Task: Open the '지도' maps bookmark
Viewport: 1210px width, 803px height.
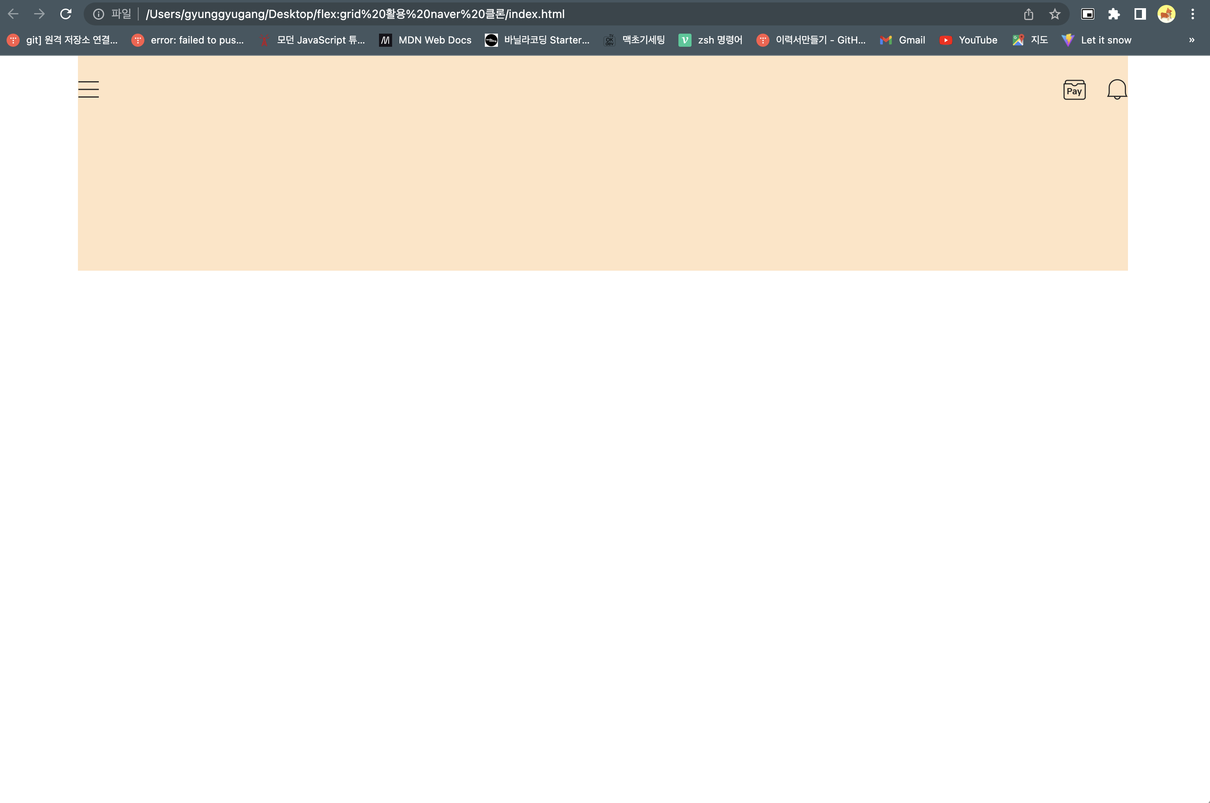Action: click(x=1030, y=40)
